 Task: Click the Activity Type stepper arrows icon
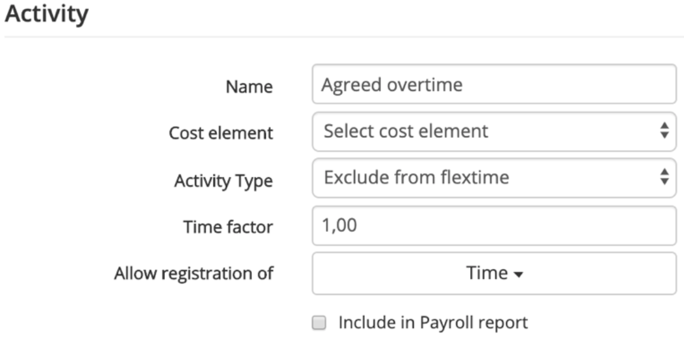coord(664,177)
